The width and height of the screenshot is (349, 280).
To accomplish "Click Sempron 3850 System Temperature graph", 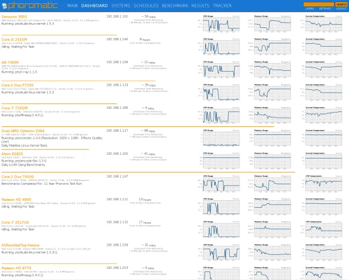I will (324, 24).
